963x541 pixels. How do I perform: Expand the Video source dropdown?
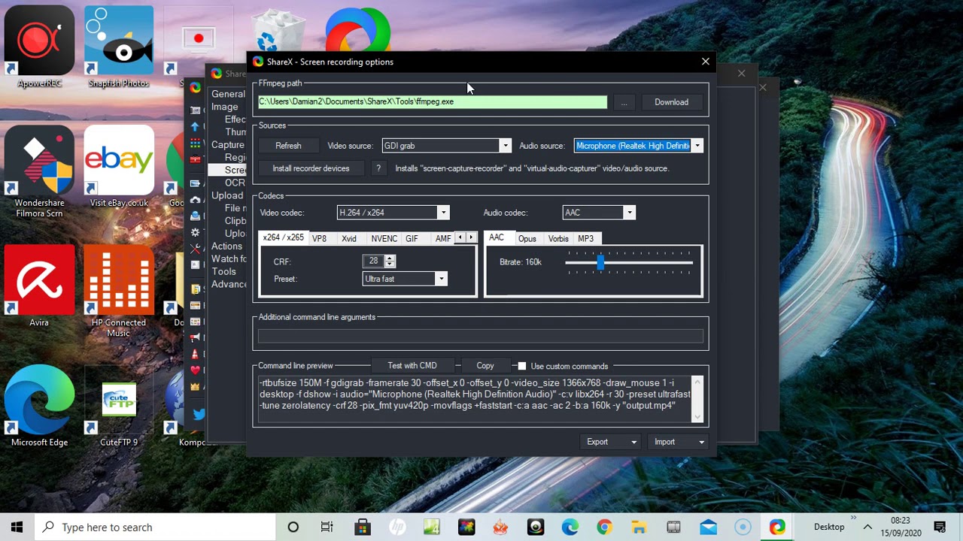(x=505, y=146)
